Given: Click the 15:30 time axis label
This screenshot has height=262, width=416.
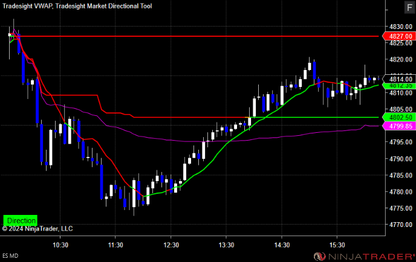Looking at the screenshot, I should [337, 245].
